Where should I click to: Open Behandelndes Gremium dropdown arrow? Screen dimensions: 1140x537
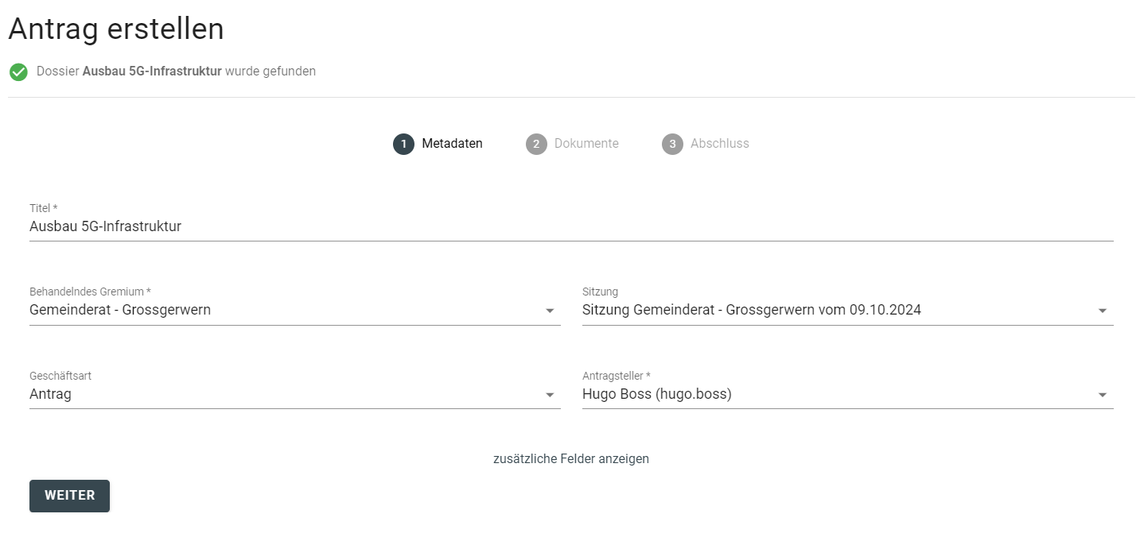pos(550,311)
